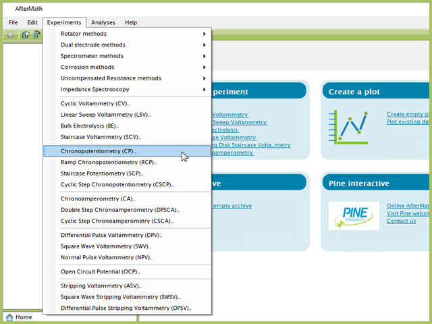Click the line chart plot icon
This screenshot has width=432, height=324.
click(348, 127)
